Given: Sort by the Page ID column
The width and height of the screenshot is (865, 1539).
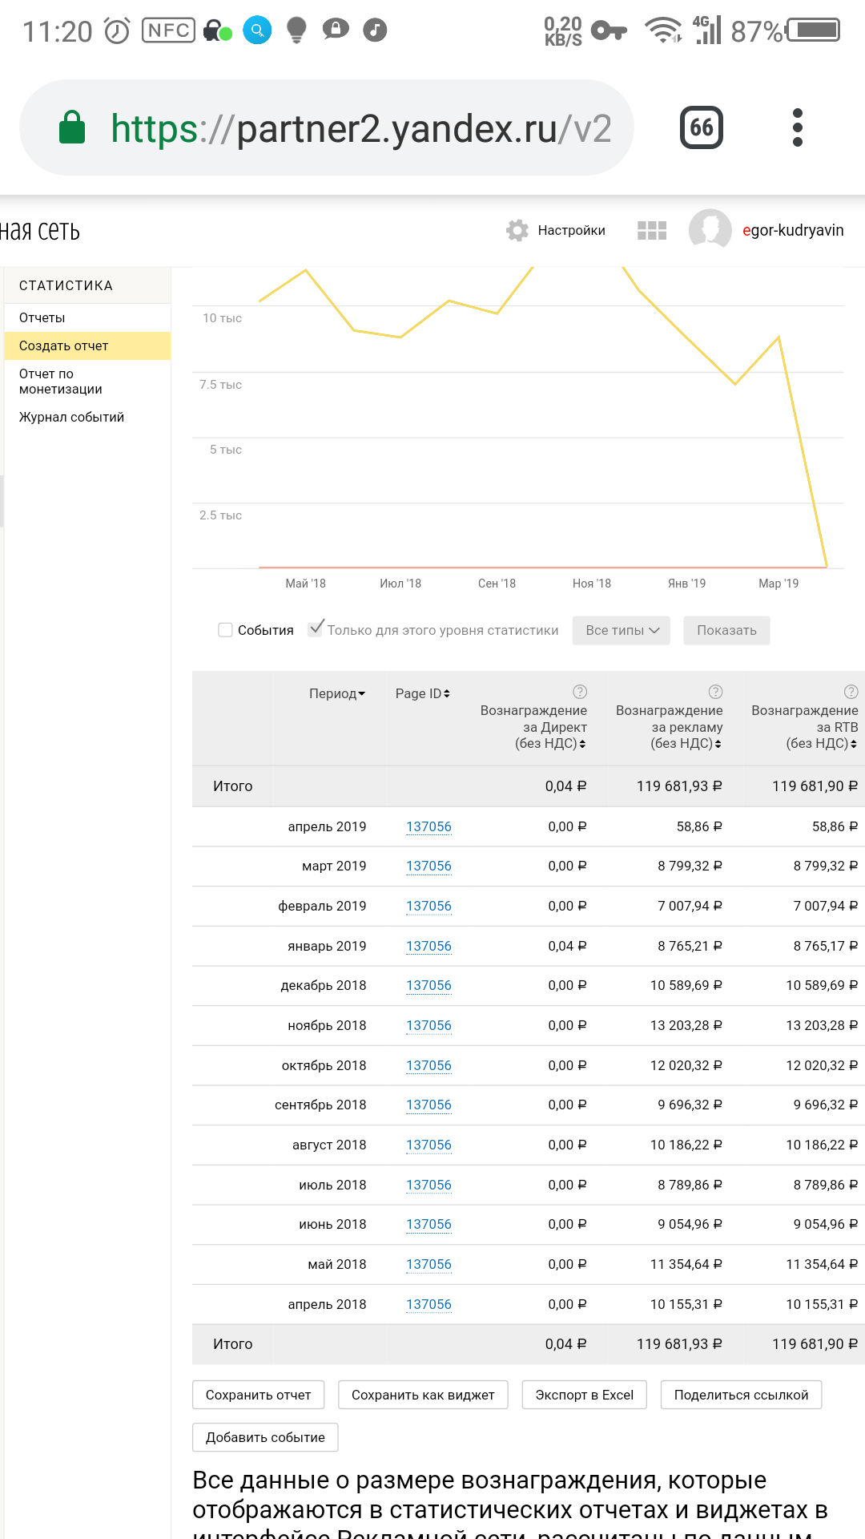Looking at the screenshot, I should point(422,693).
